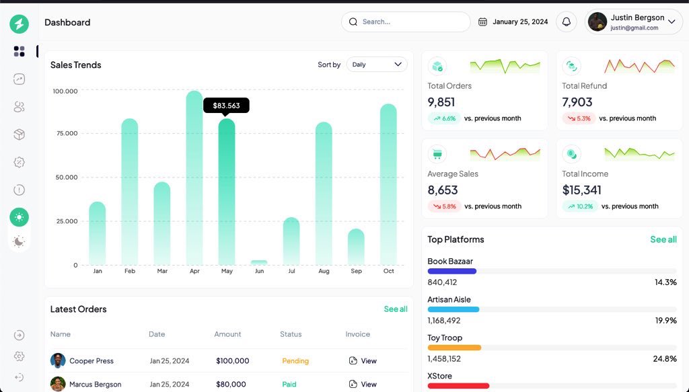Click the Total Orders sparkline chart
The image size is (689, 392).
coord(505,66)
